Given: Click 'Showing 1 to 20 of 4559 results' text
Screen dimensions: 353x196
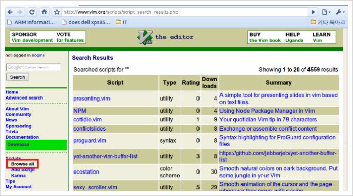Looking at the screenshot, I should pos(298,70).
